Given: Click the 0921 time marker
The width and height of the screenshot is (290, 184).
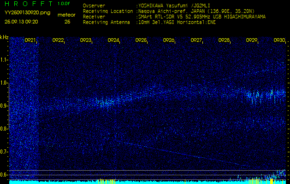Looking at the screenshot, I should pyautogui.click(x=30, y=40).
